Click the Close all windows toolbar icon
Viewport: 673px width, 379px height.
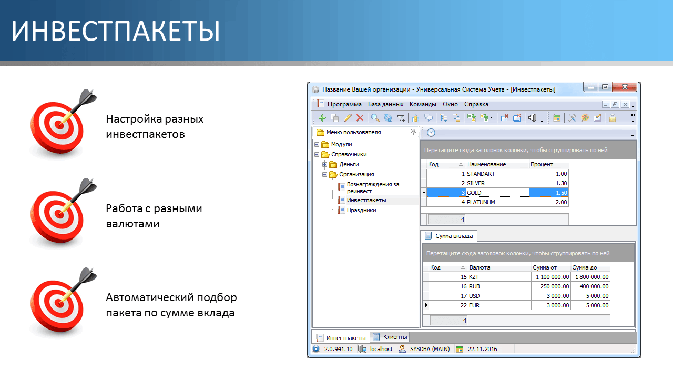(x=516, y=118)
